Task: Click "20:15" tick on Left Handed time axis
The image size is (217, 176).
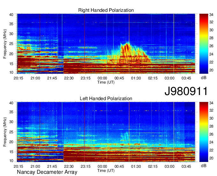Action: (x=19, y=166)
